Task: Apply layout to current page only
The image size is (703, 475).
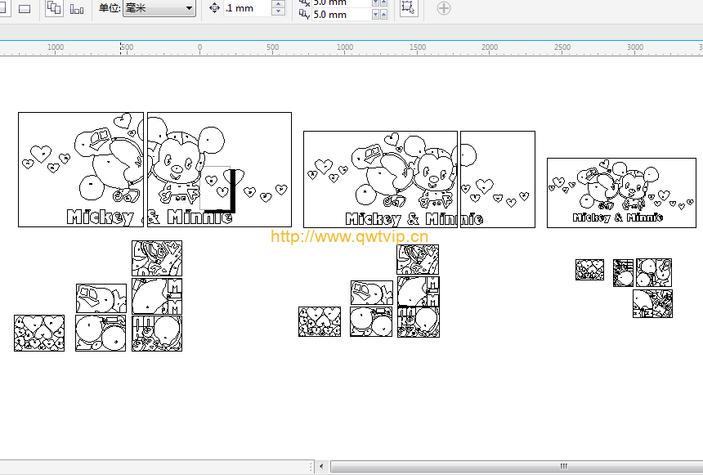Action: point(77,8)
